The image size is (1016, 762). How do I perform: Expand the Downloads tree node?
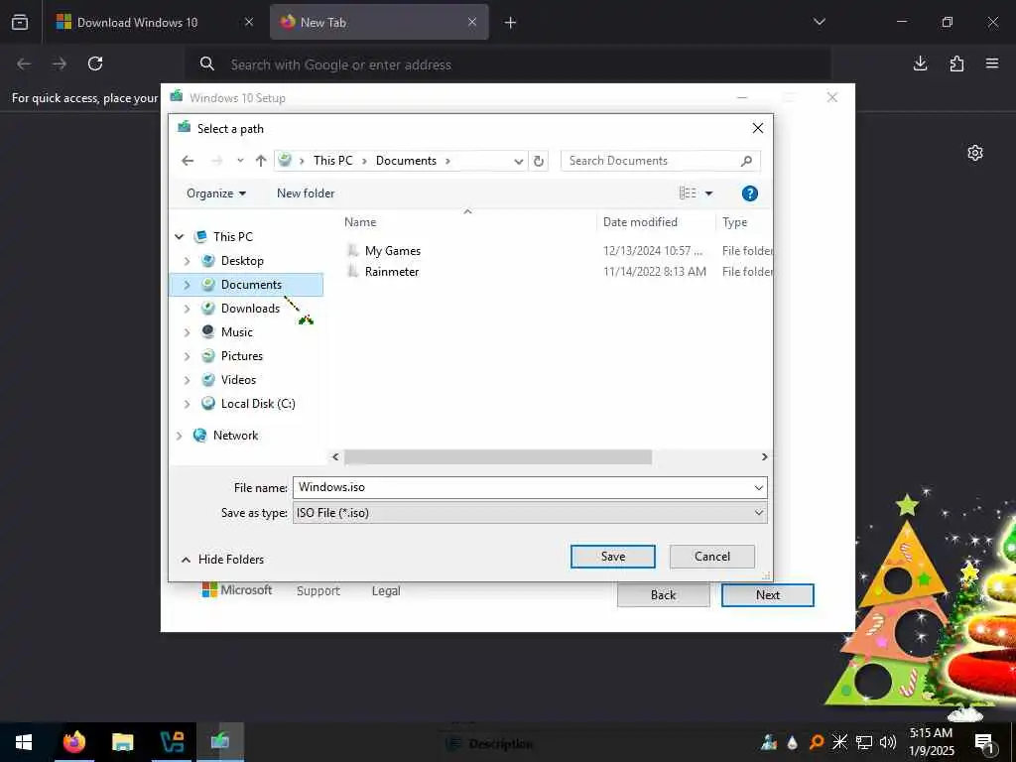tap(187, 310)
